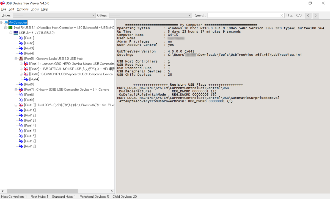Image resolution: width=330 pixels, height=199 pixels.
Task: Collapse the Intel USB 3.1 host controller node
Action: [6, 28]
